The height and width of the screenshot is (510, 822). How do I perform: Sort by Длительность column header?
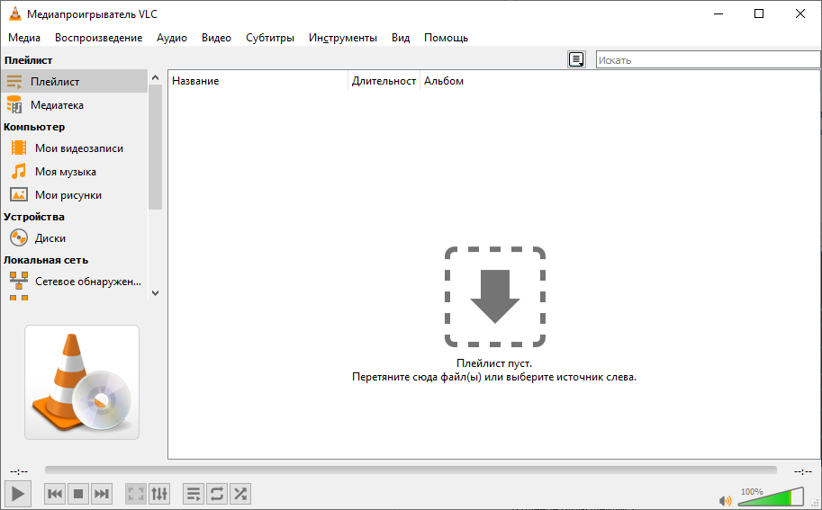384,81
